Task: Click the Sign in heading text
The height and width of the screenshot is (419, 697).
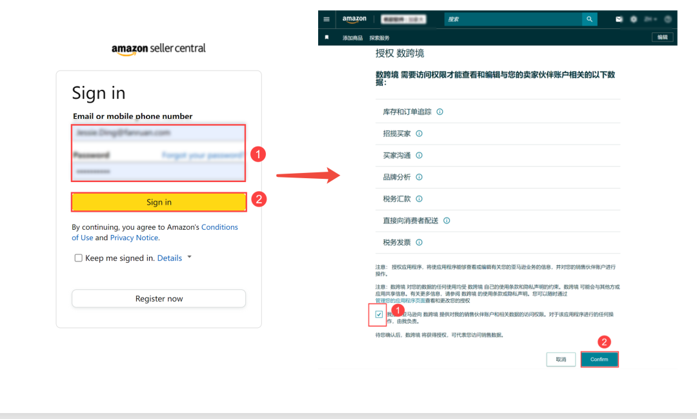Action: coord(99,93)
